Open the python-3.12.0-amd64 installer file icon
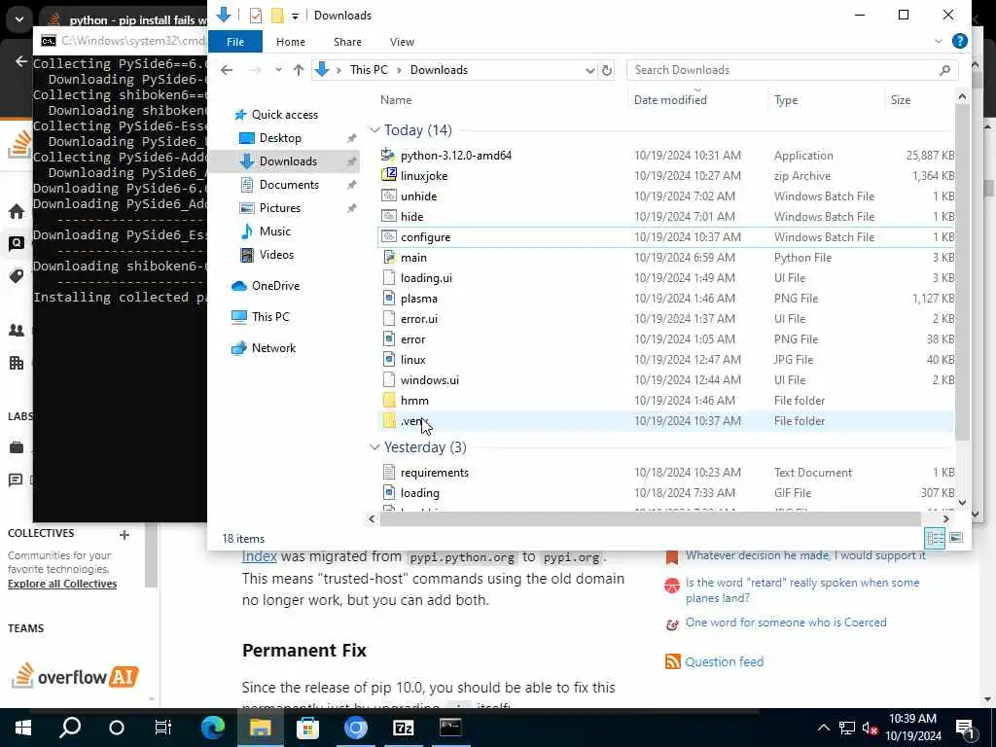 388,155
